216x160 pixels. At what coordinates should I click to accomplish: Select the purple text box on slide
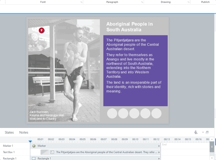point(135,71)
